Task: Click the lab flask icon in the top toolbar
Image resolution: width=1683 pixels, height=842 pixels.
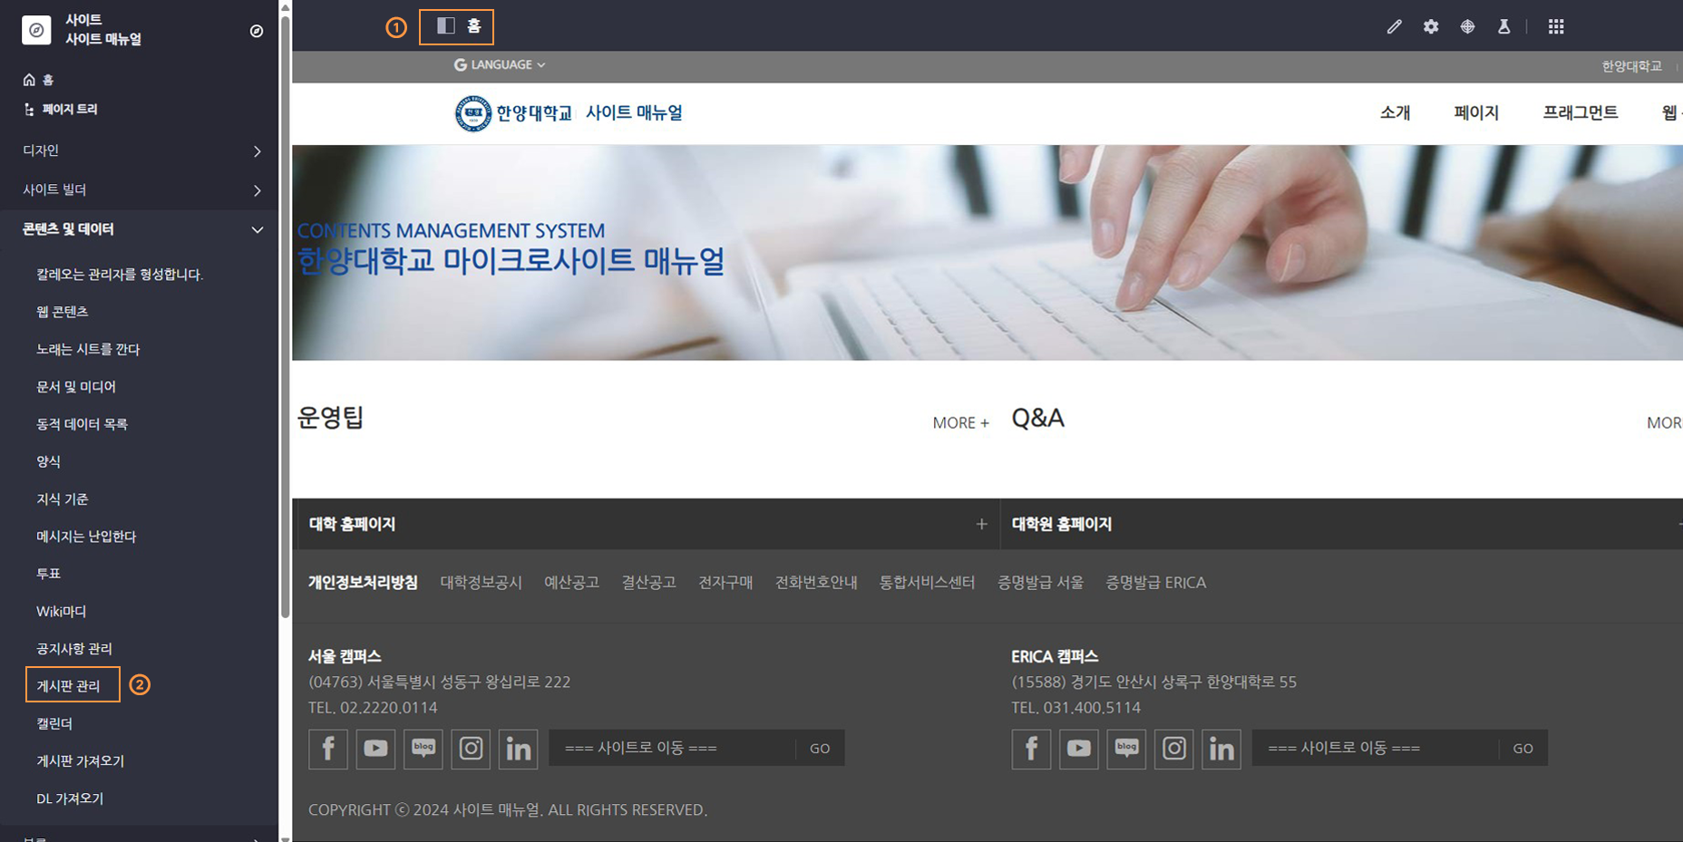Action: [x=1504, y=26]
